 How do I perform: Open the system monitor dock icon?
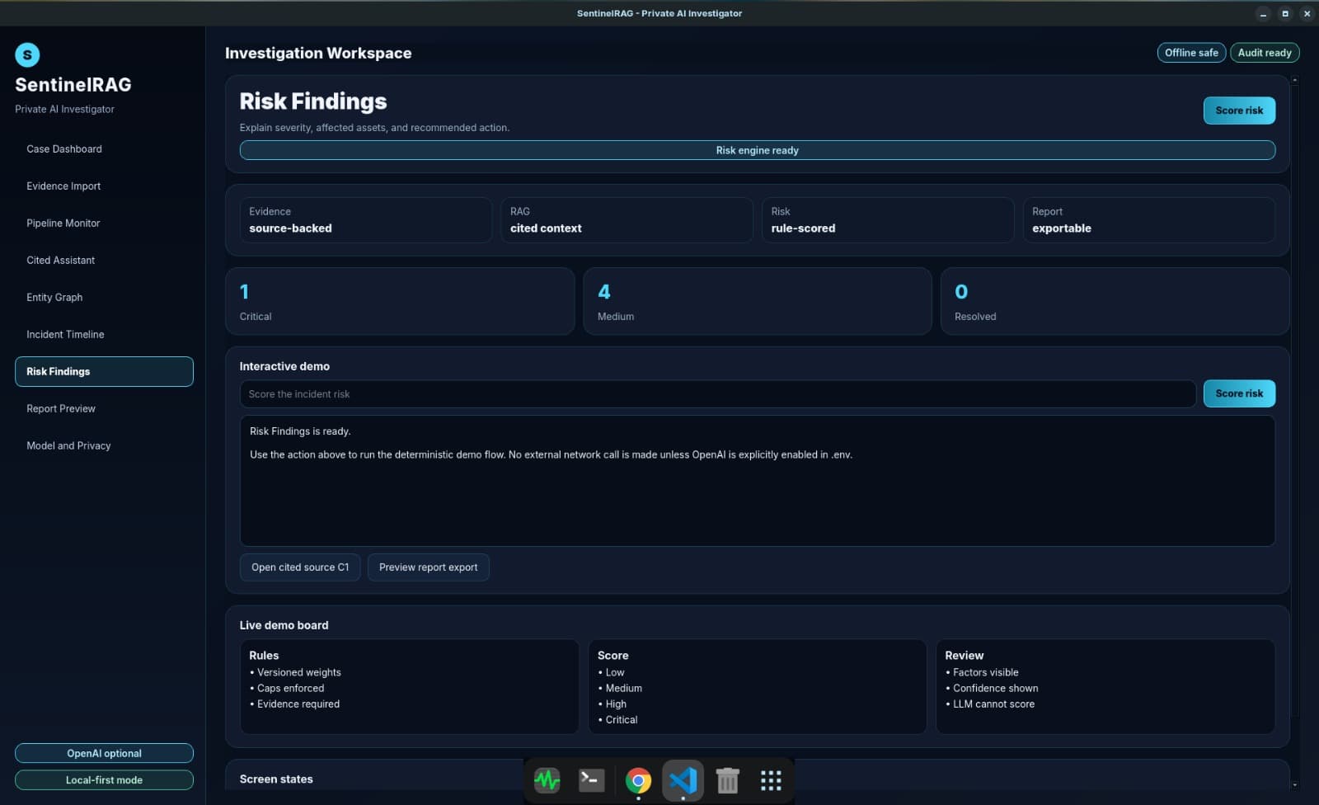pyautogui.click(x=547, y=780)
